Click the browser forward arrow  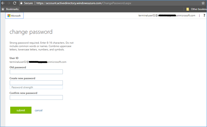click(x=9, y=3)
